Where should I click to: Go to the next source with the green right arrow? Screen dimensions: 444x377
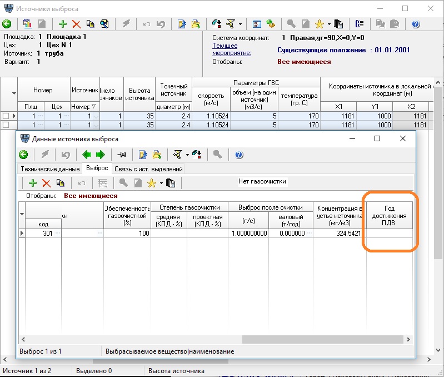coord(101,155)
